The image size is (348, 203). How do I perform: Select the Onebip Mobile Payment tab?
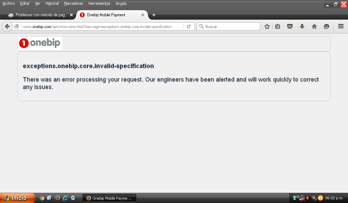pos(112,15)
